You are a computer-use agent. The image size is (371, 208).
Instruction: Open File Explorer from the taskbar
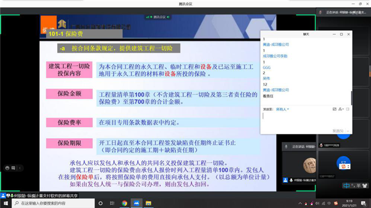tap(148, 203)
